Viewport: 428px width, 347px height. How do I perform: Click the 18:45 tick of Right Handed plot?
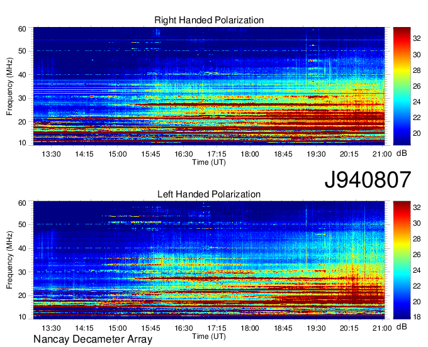coord(283,154)
